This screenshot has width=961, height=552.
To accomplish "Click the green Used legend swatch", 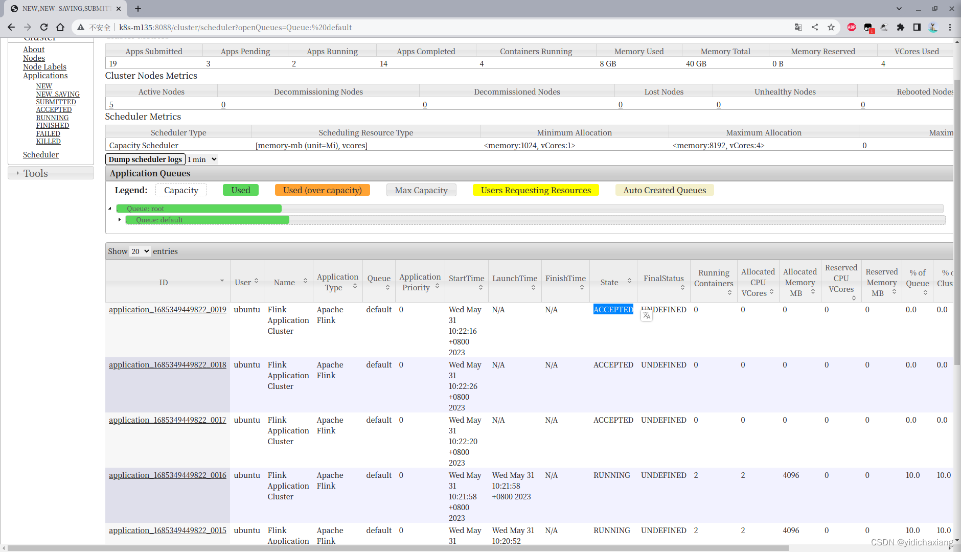I will (x=241, y=190).
